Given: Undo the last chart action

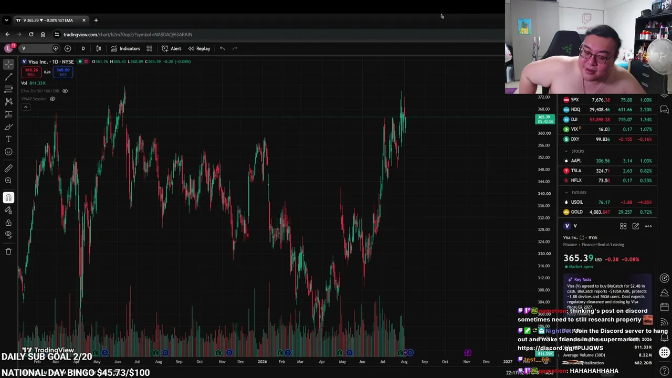Looking at the screenshot, I should coord(223,48).
